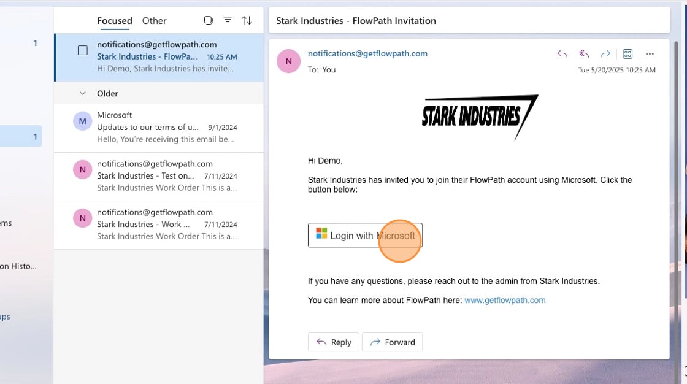
Task: Click the sender avatar N in reading pane
Action: [288, 61]
